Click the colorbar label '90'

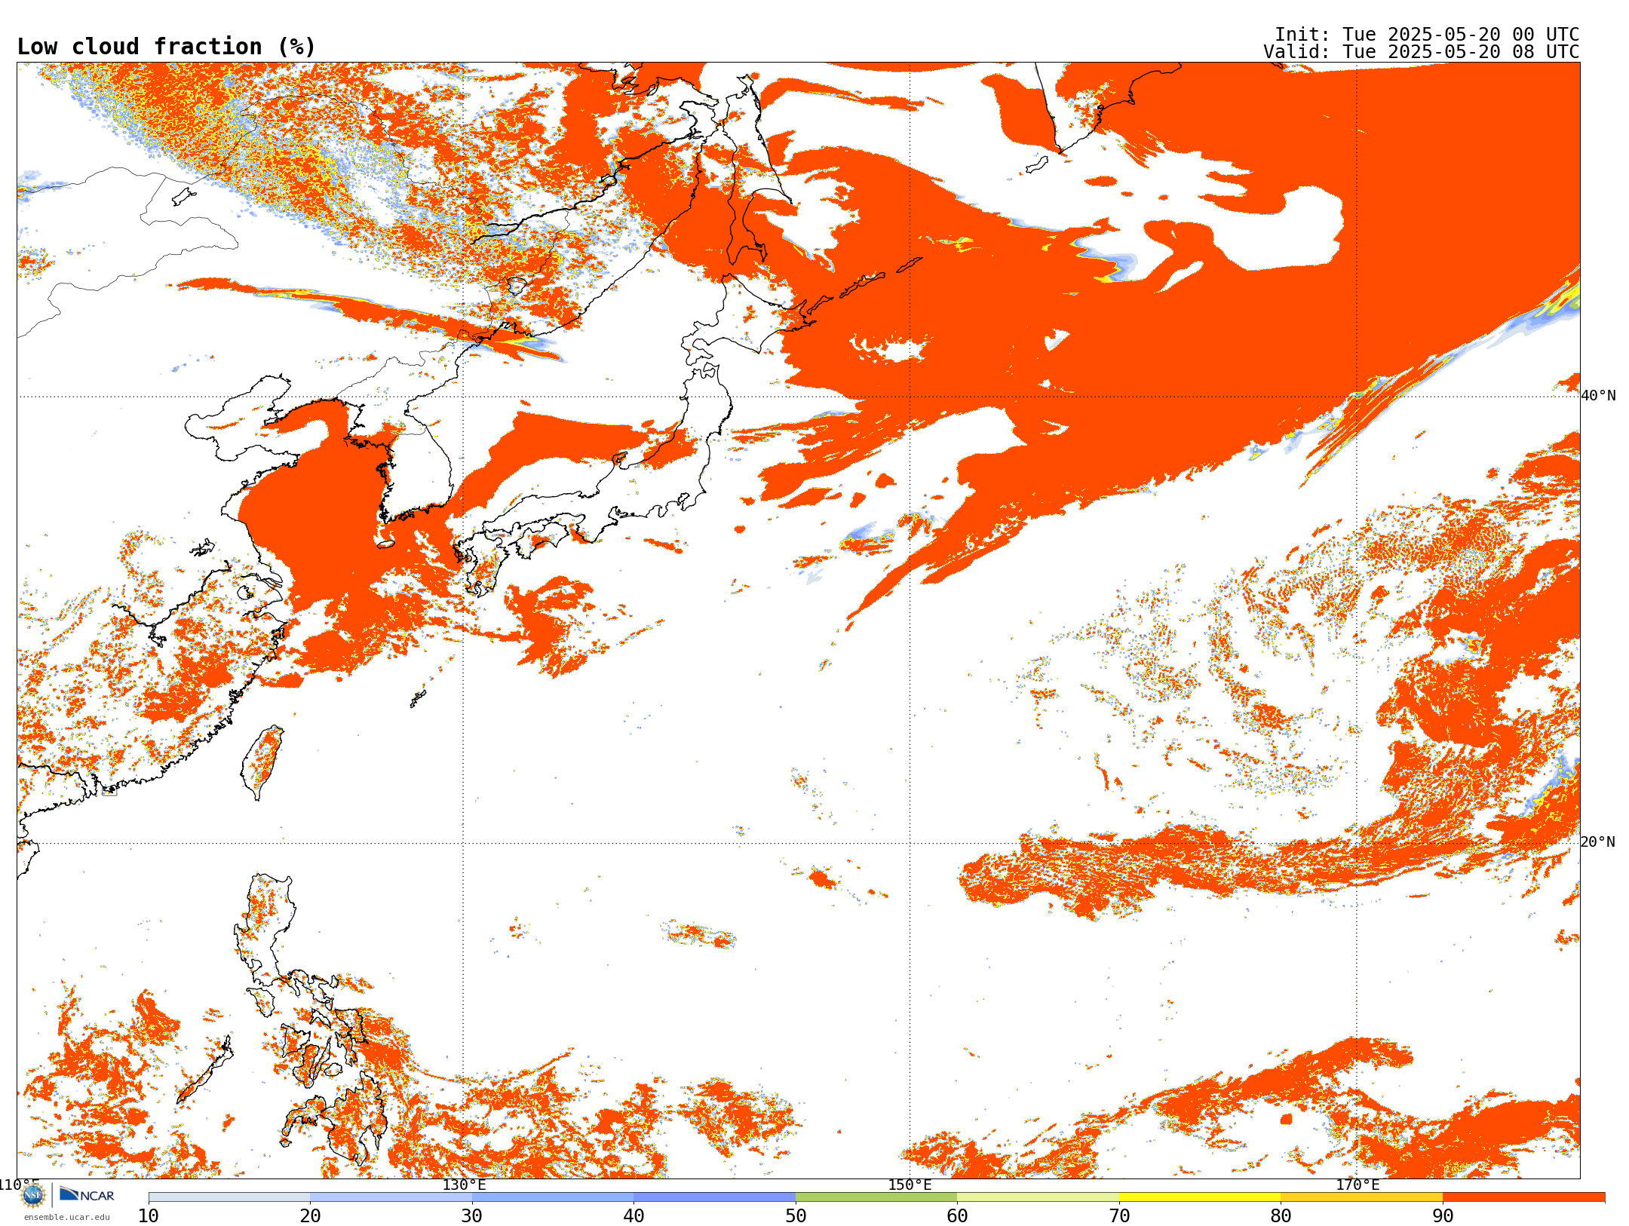coord(1443,1215)
